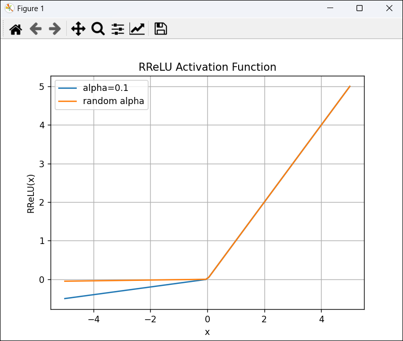Viewport: 403px width, 341px height.
Task: Activate the Pan axes tool
Action: tap(78, 29)
